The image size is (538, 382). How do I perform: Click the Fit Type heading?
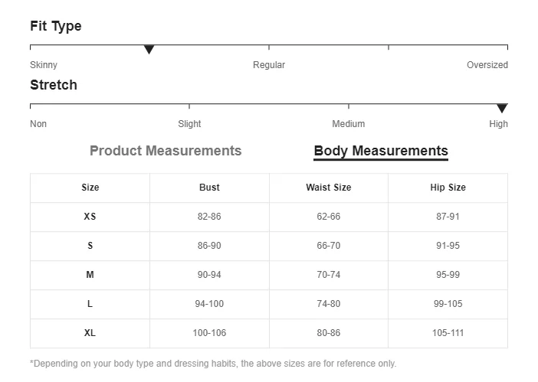tap(56, 26)
